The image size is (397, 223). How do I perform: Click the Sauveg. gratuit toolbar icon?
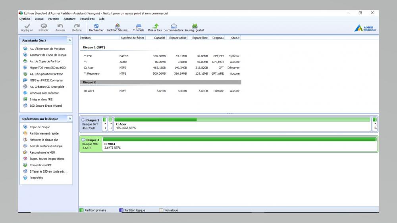click(195, 27)
